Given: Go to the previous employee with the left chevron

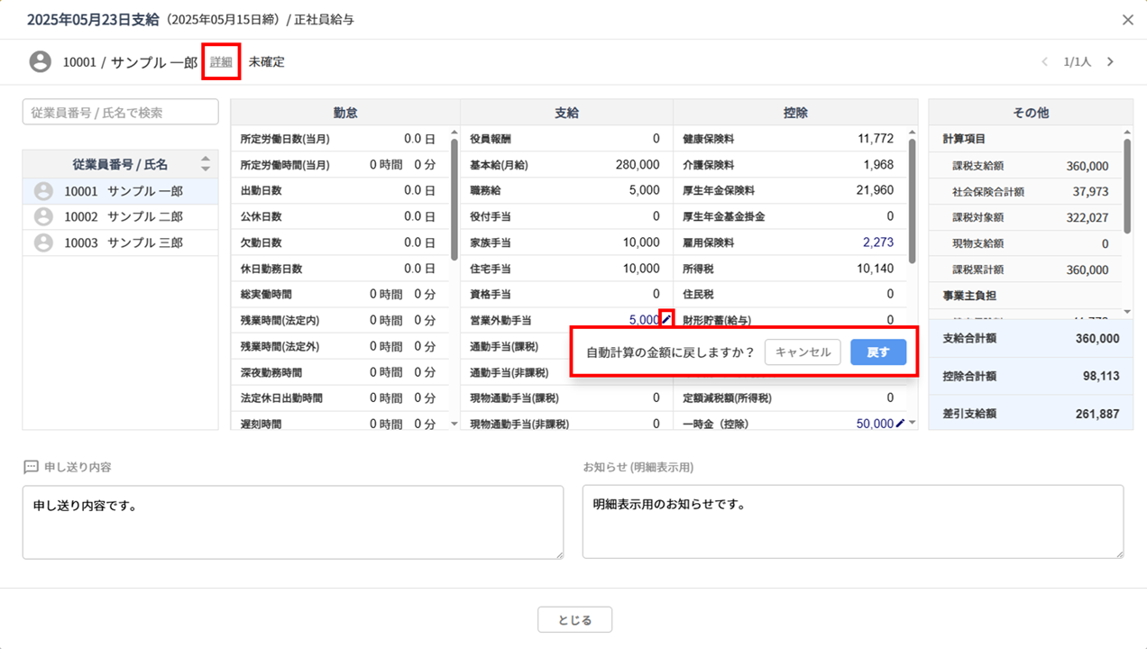Looking at the screenshot, I should (1045, 62).
